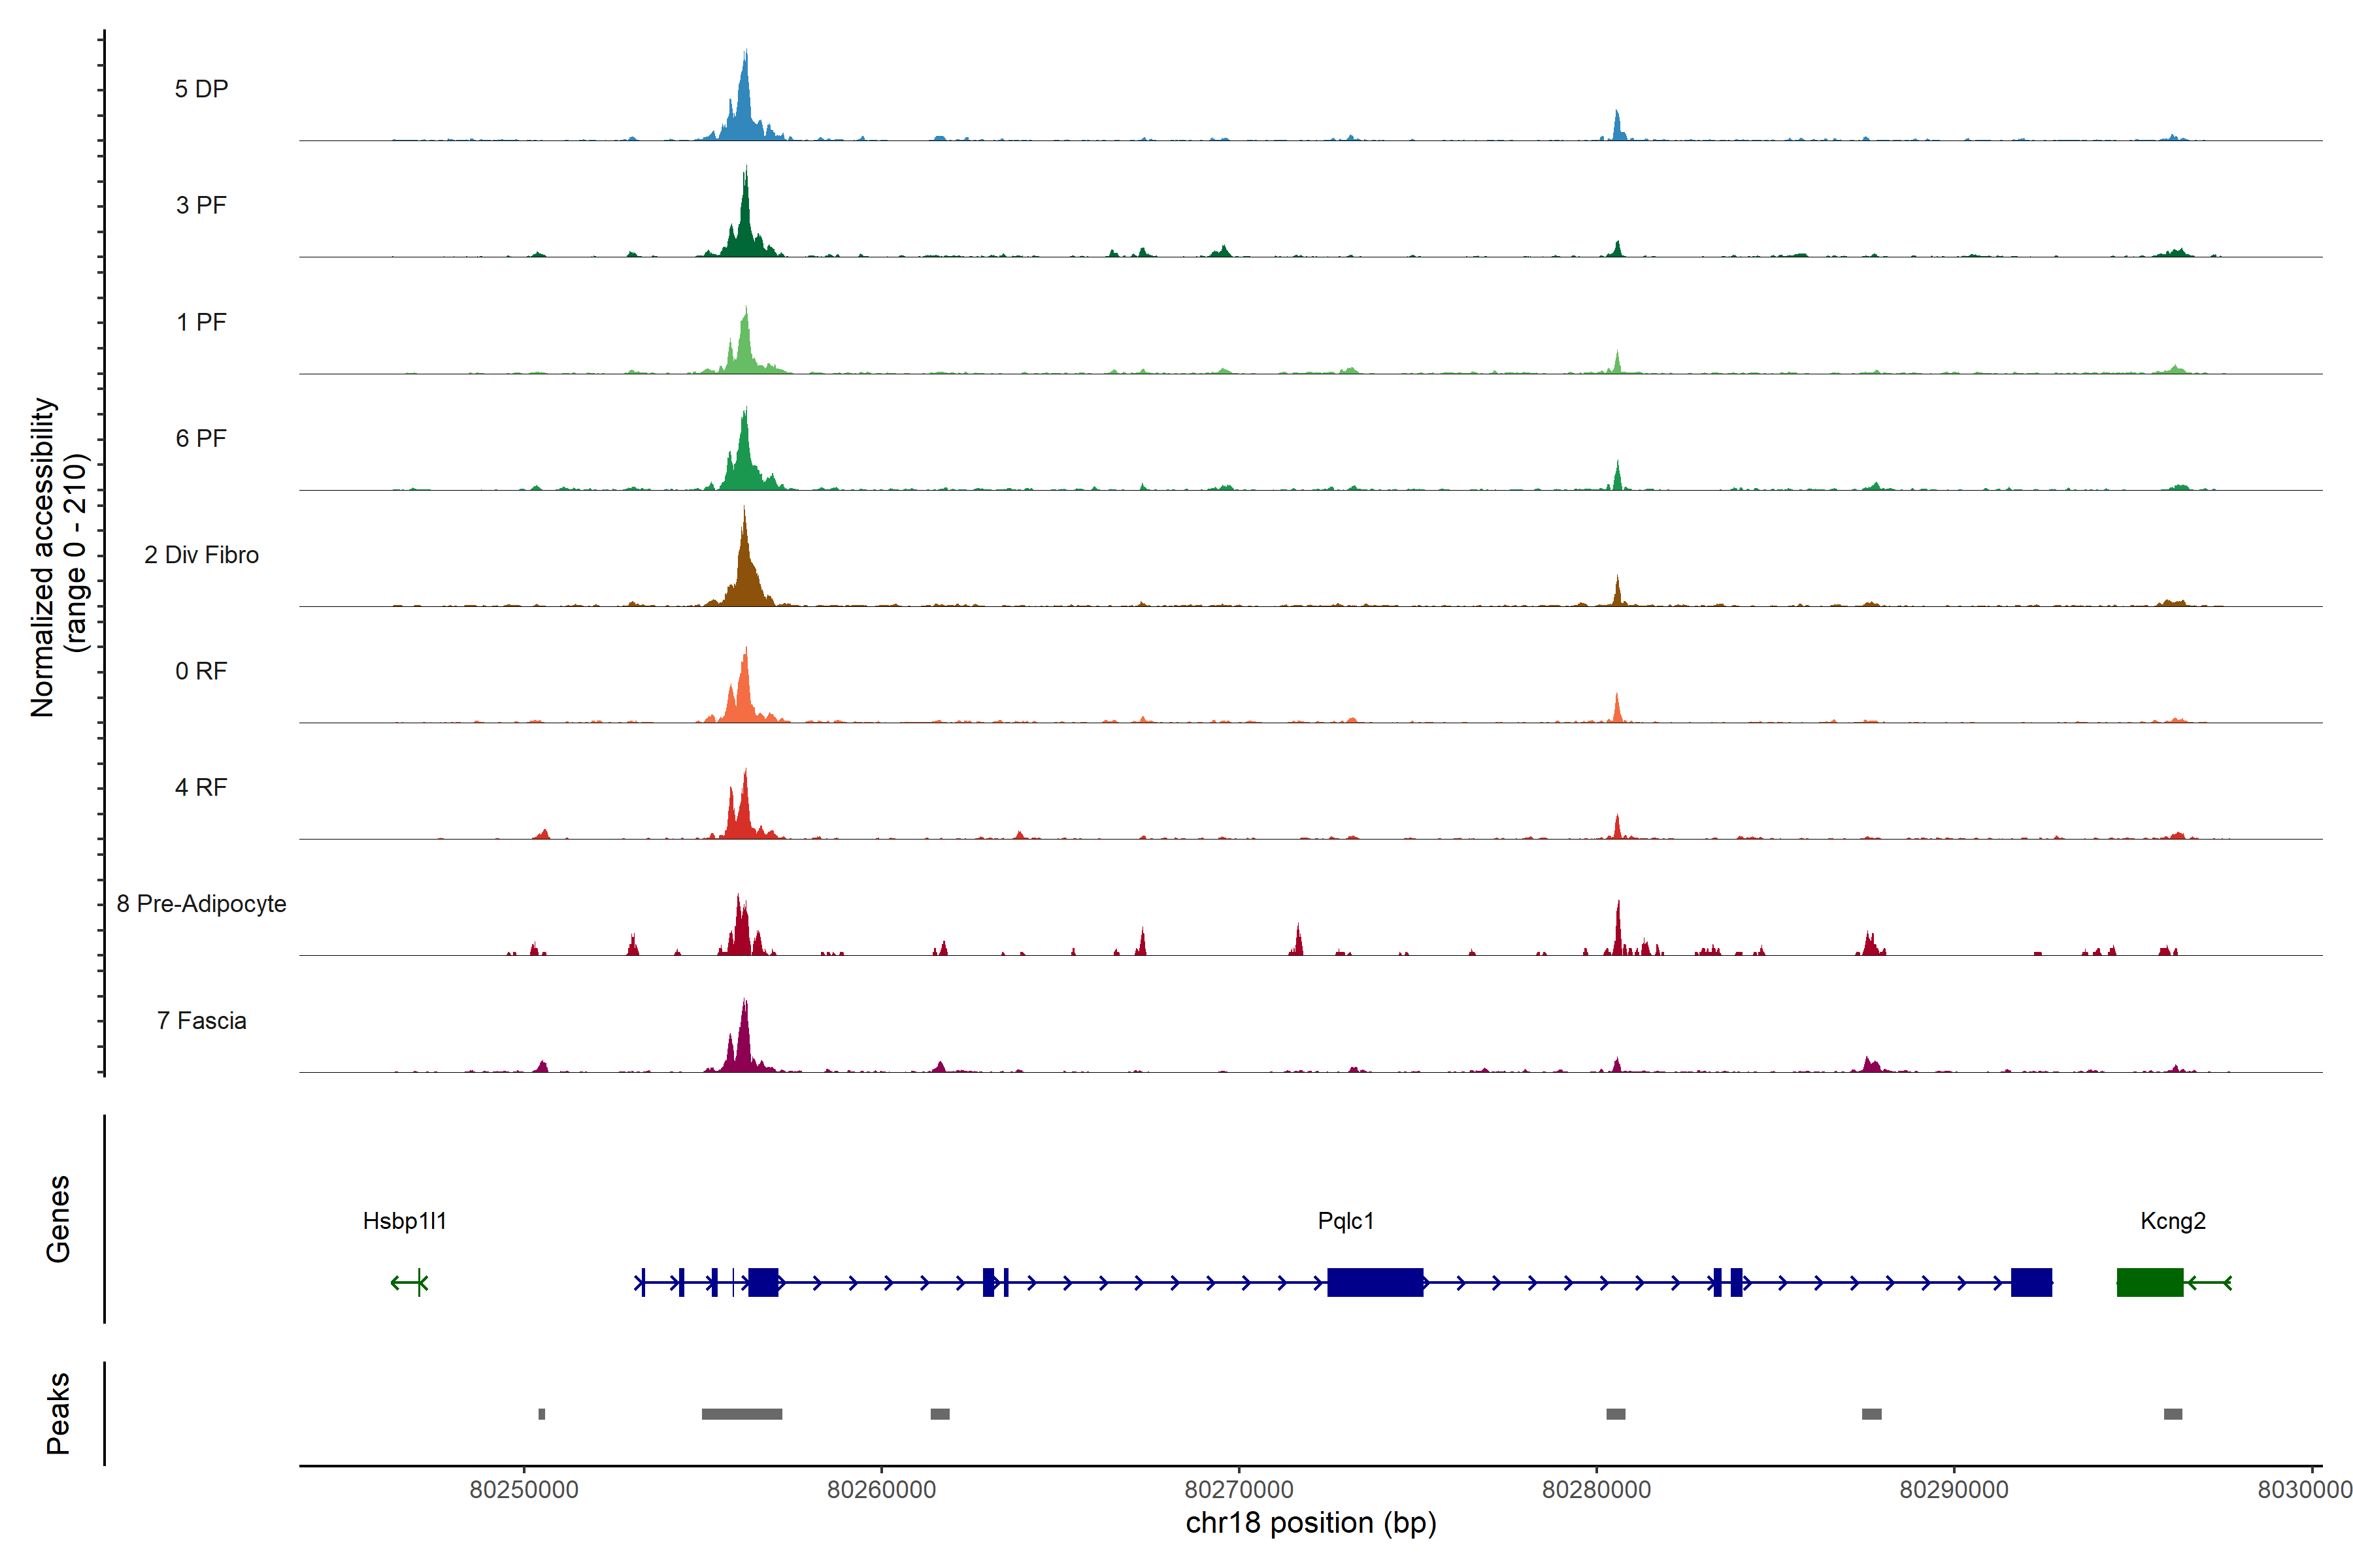Click the last Pqlc1 exon before Kcng2
Viewport: 2353px width, 1568px height.
click(2031, 1282)
